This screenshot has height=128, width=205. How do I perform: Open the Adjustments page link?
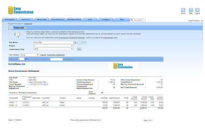click(x=108, y=38)
